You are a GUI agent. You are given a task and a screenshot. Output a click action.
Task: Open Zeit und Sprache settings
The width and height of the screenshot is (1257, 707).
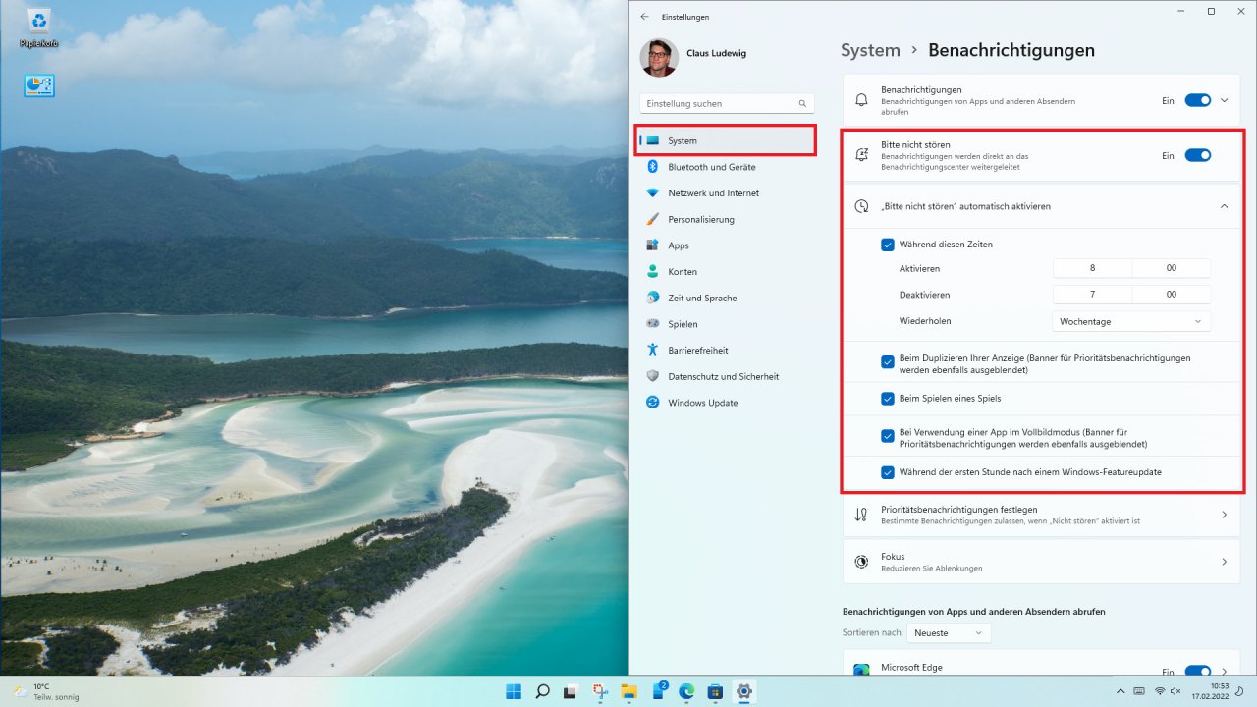click(727, 298)
